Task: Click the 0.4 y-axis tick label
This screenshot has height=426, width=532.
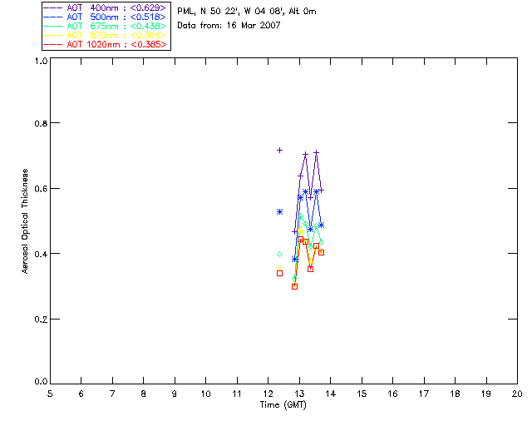Action: click(41, 254)
